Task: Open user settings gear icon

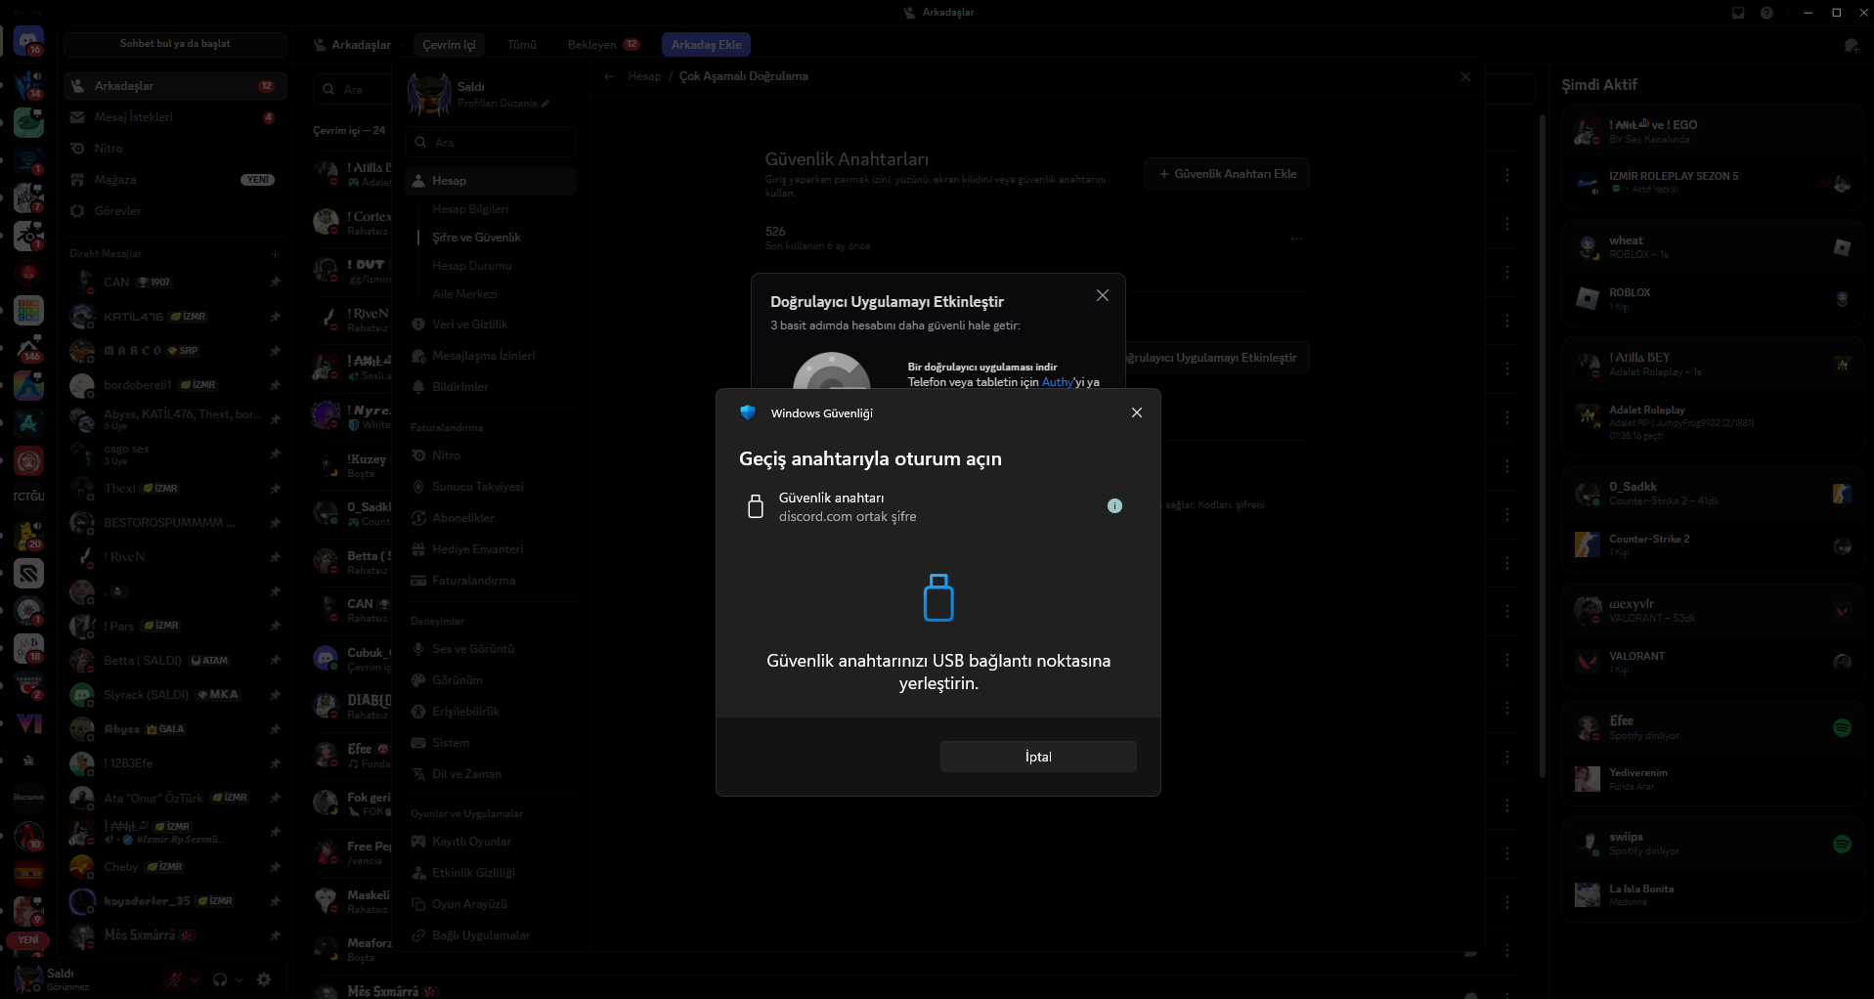Action: coord(264,979)
